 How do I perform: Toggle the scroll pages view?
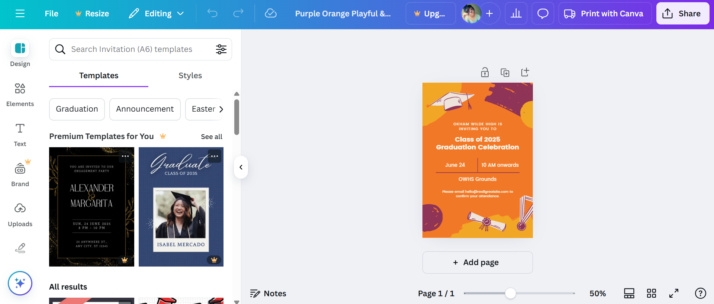coord(629,293)
